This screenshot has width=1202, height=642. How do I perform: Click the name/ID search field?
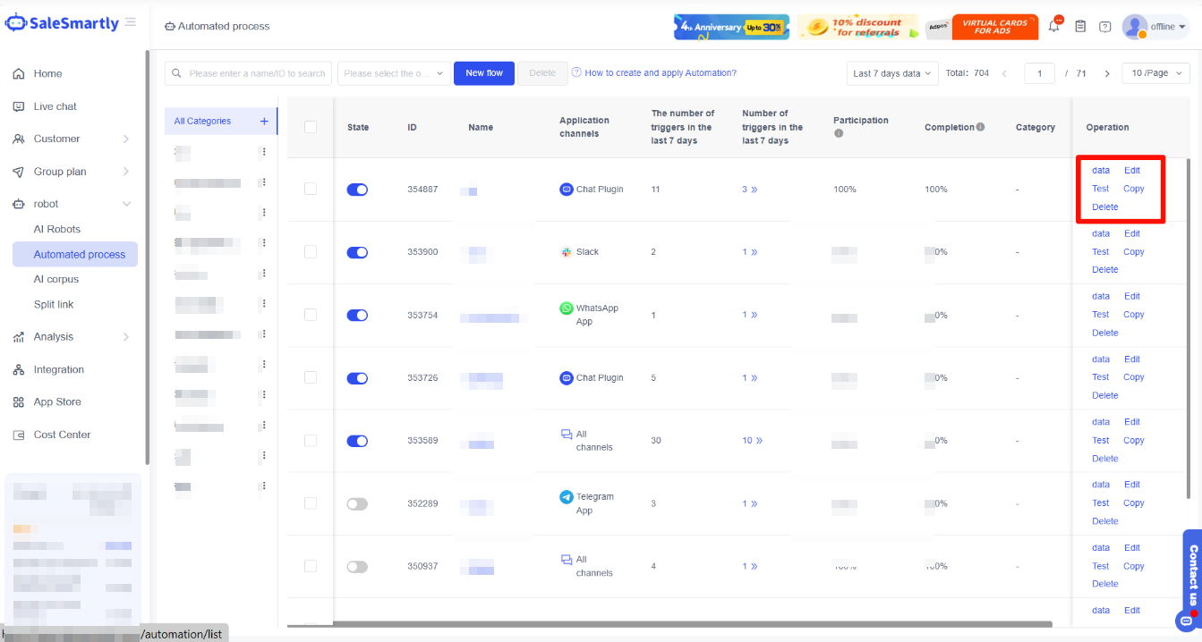coord(255,73)
